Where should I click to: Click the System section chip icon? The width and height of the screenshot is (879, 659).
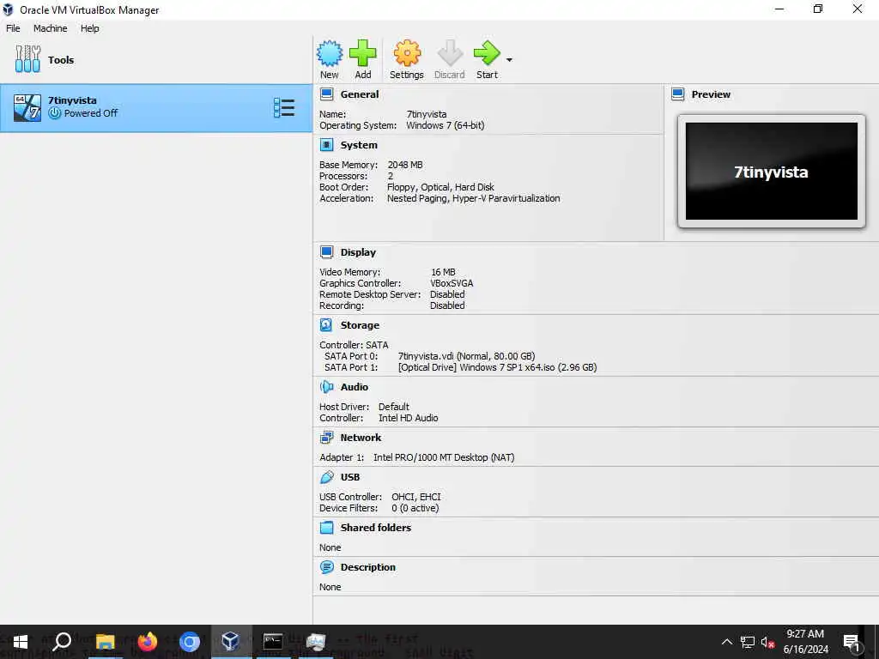pos(327,145)
